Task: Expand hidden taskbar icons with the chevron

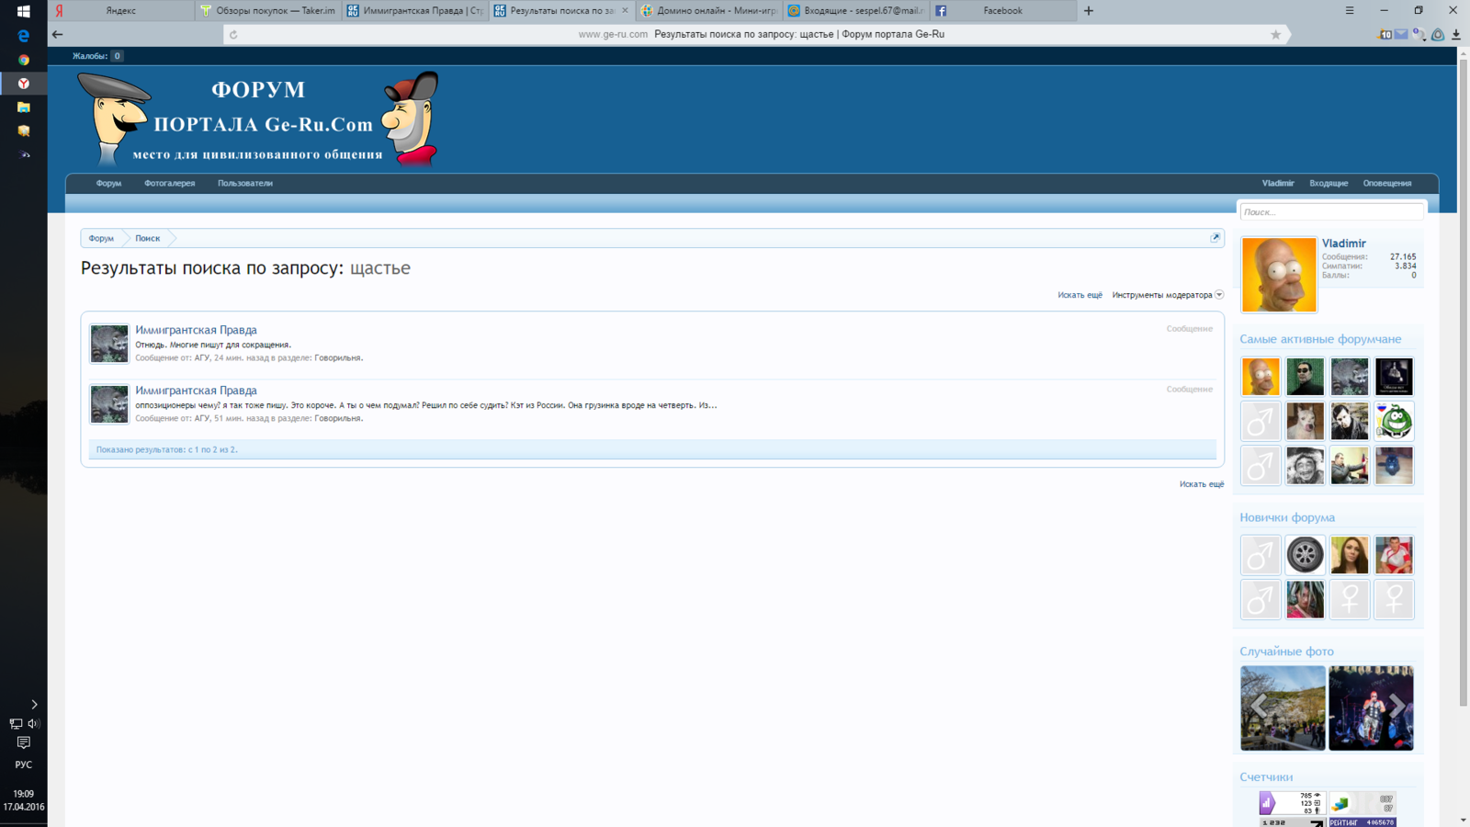Action: 34,705
